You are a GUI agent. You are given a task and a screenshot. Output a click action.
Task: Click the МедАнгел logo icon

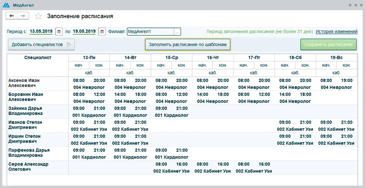[x=6, y=5]
